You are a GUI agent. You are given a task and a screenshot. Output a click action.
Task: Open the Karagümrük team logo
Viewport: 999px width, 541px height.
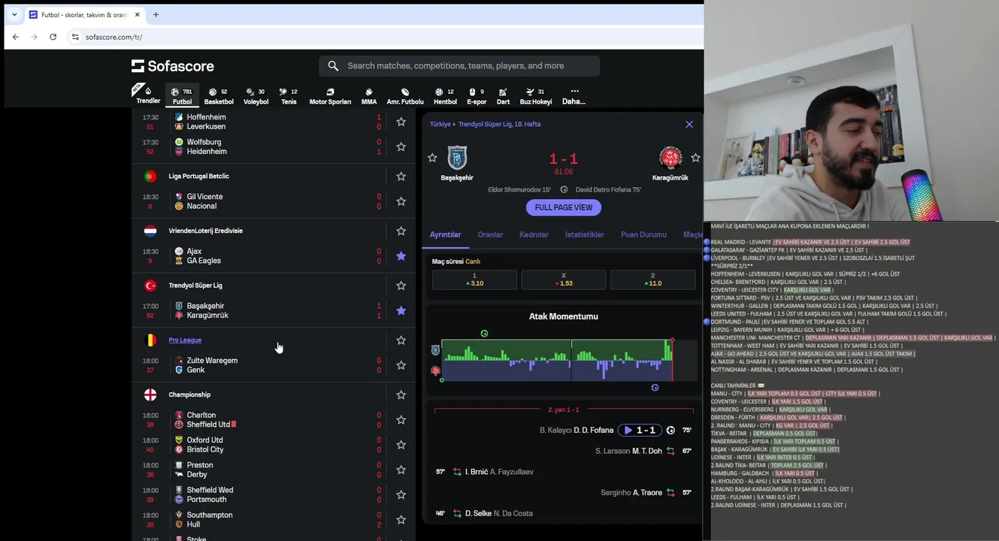click(x=671, y=158)
